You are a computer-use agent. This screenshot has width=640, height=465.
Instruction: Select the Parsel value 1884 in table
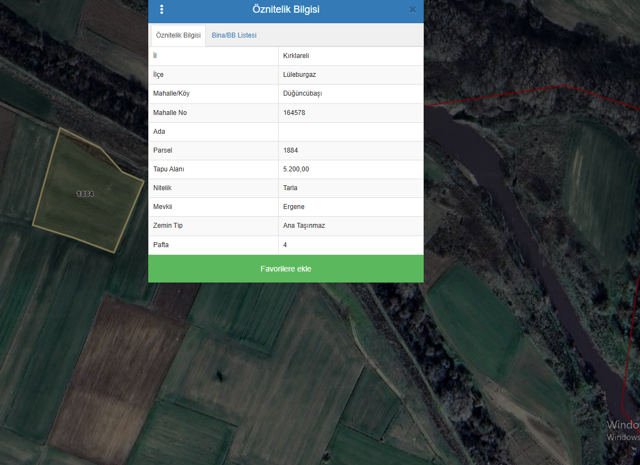(x=290, y=150)
